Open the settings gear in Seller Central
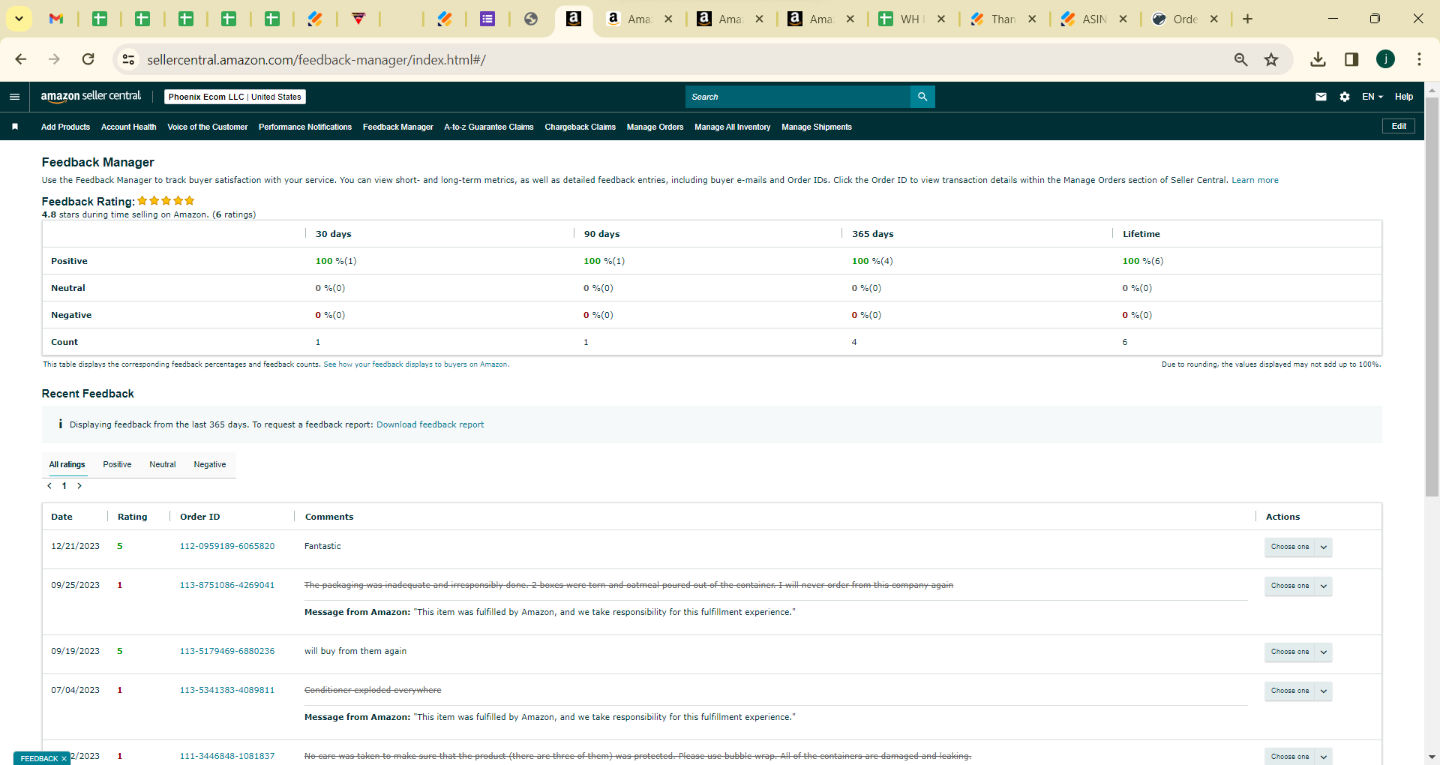The image size is (1440, 765). point(1345,97)
